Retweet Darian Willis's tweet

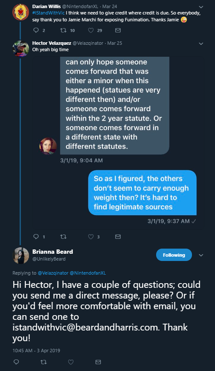tap(63, 30)
